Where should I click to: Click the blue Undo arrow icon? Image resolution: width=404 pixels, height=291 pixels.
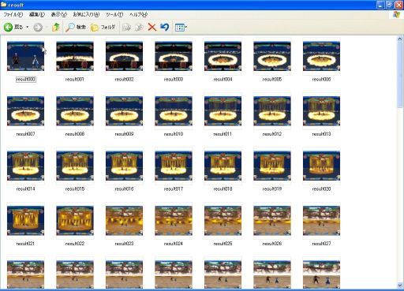tap(165, 27)
